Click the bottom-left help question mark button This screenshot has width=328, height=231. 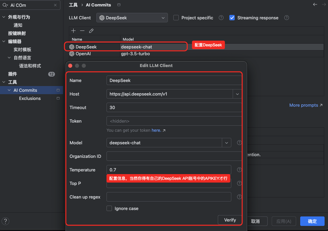click(x=5, y=221)
